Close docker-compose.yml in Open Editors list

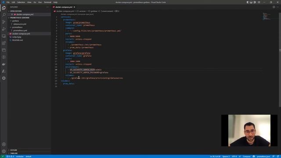12,14
